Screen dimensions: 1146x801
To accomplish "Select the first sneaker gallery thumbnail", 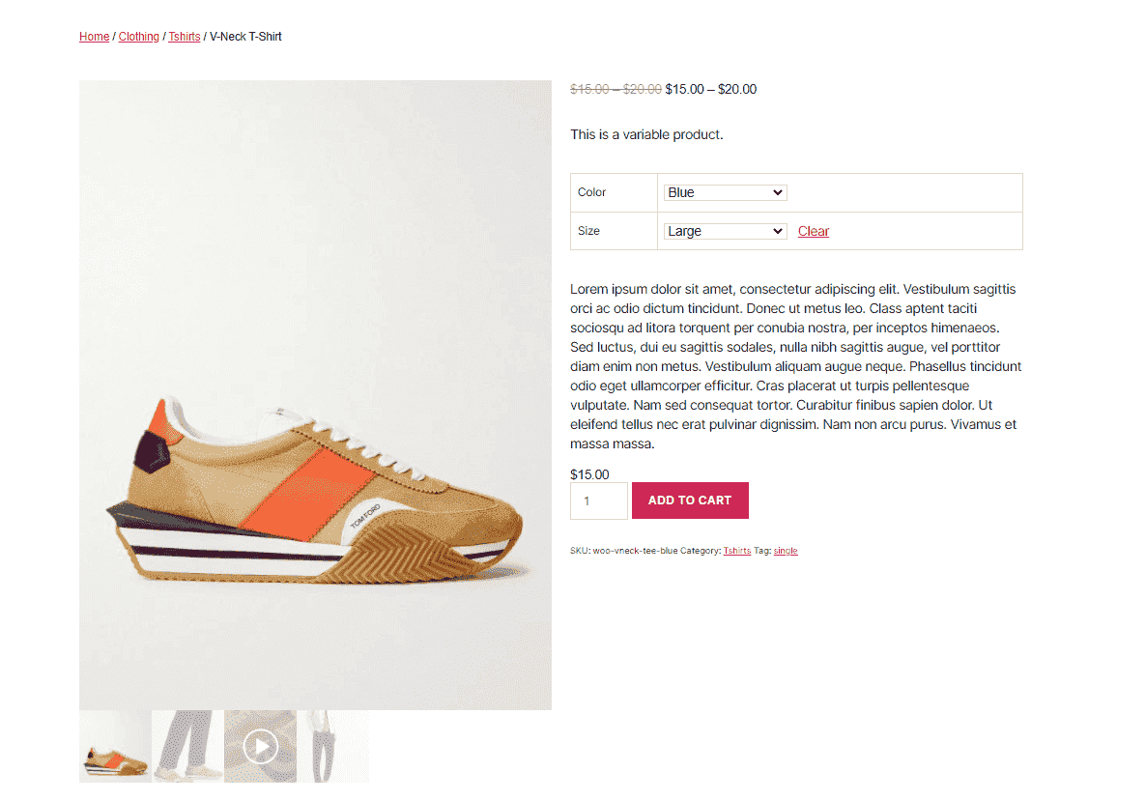I will (114, 745).
